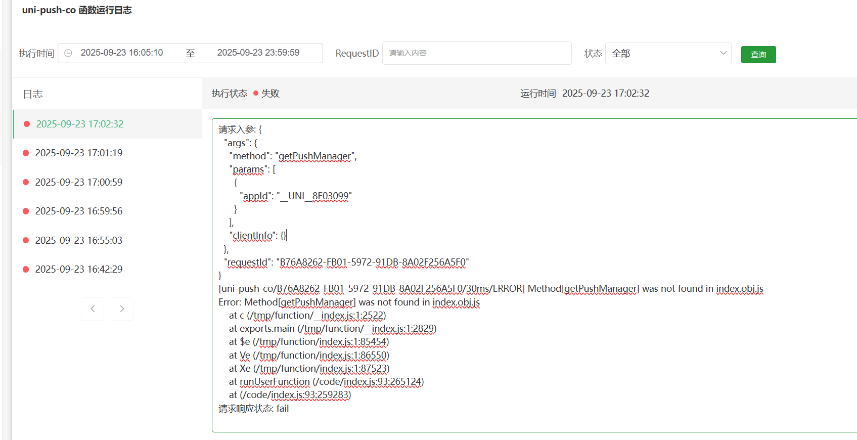Screen dimensions: 857x440
Task: Click the 状态 dropdown chevron arrow
Action: click(x=723, y=53)
